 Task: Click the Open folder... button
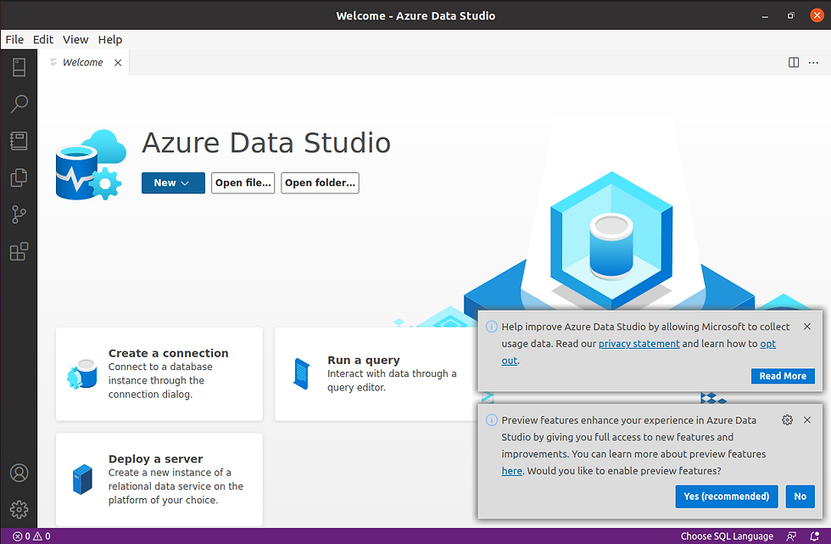coord(321,183)
